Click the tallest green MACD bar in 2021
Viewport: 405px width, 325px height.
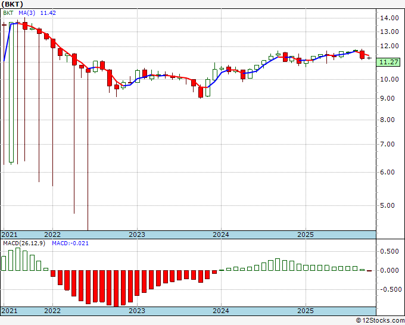pos(18,259)
